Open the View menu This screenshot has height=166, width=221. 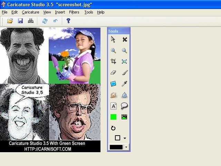tap(47, 12)
